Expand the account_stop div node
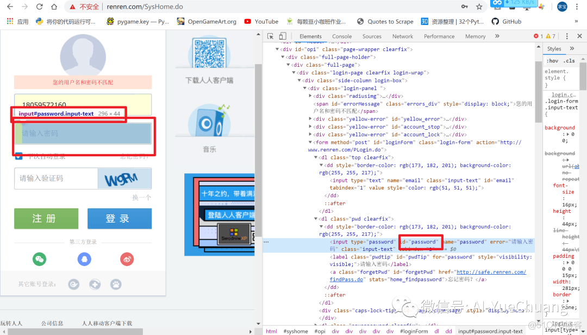 [310, 127]
